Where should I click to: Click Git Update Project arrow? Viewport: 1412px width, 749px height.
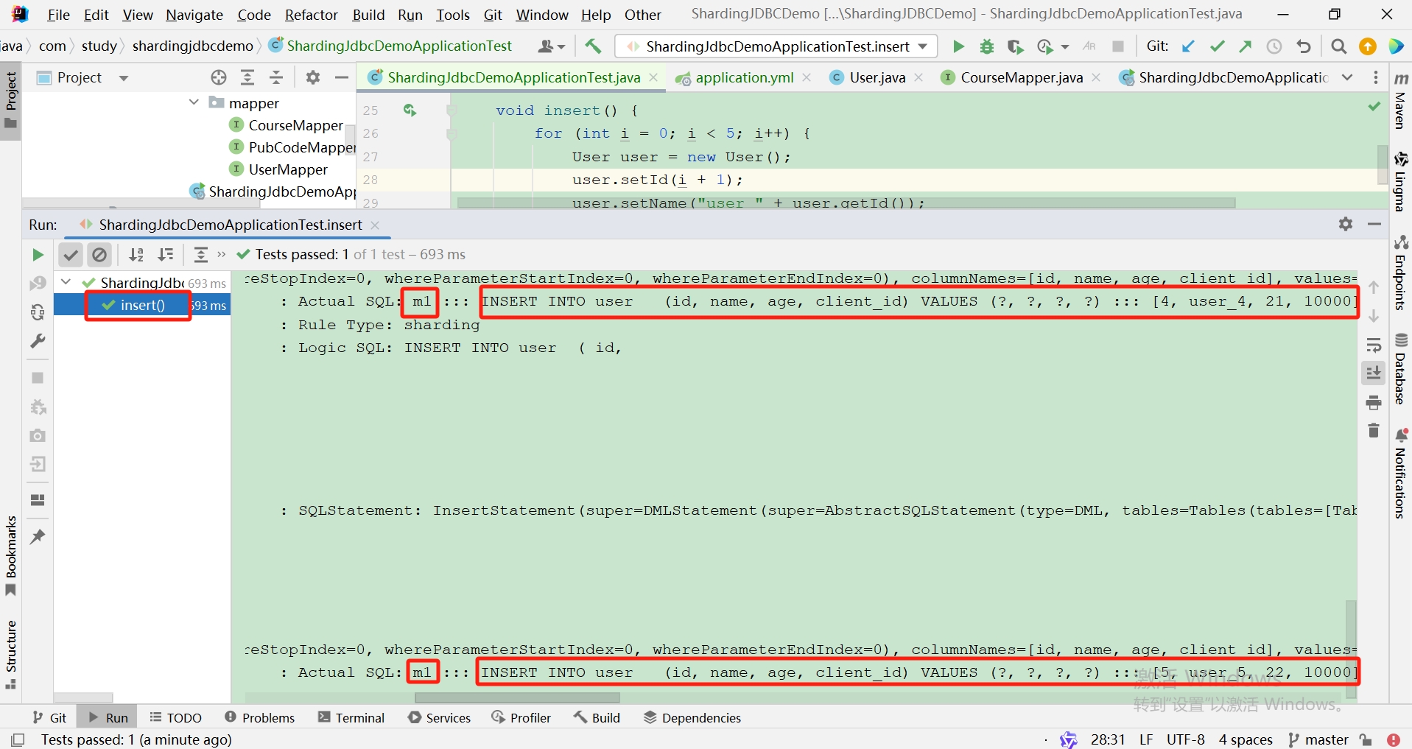click(x=1188, y=46)
